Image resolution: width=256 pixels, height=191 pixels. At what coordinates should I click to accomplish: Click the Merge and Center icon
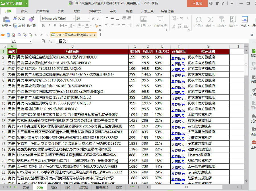point(144,19)
